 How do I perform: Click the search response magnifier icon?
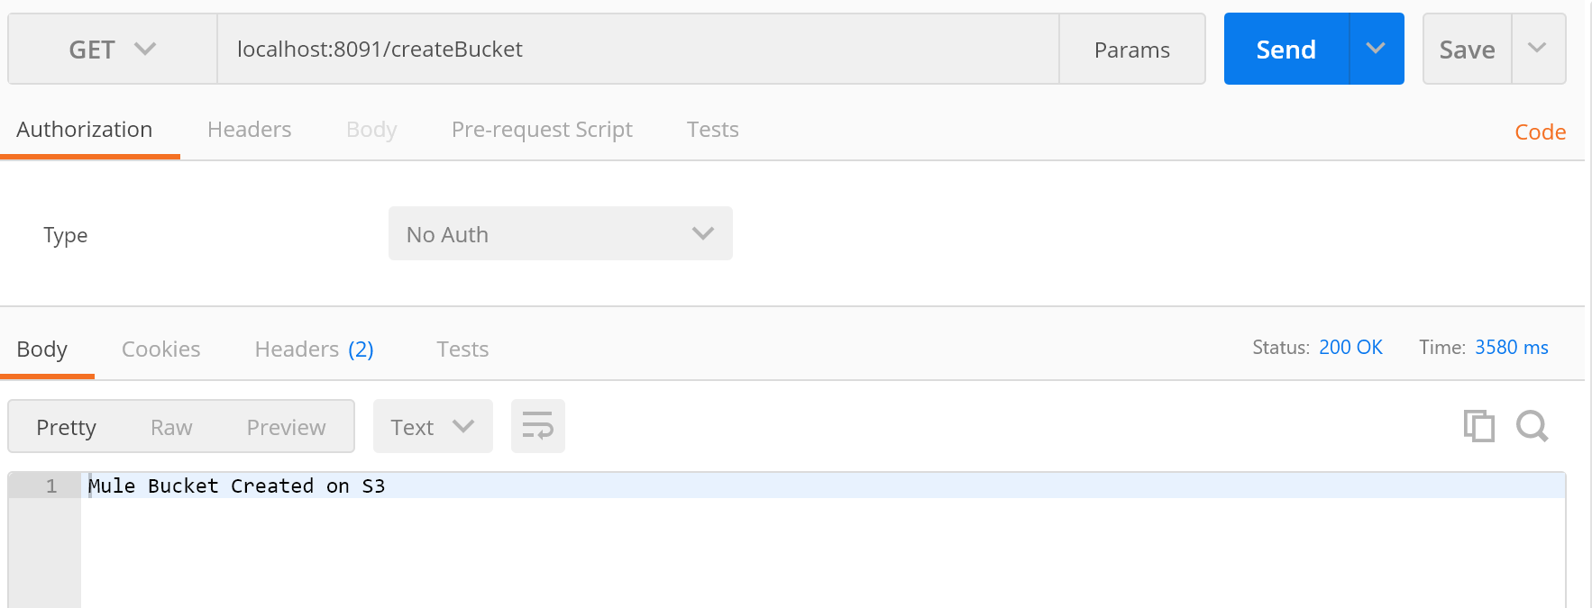pyautogui.click(x=1532, y=426)
